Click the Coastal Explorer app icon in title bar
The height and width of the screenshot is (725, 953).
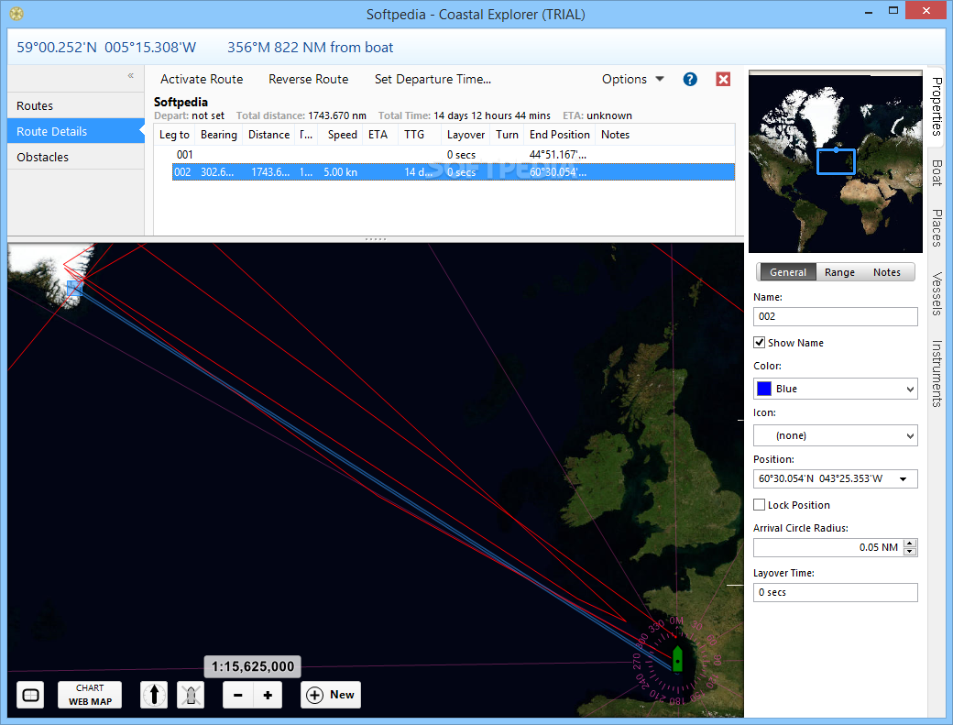[x=17, y=14]
